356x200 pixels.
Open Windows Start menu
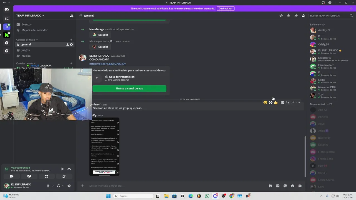(x=108, y=196)
